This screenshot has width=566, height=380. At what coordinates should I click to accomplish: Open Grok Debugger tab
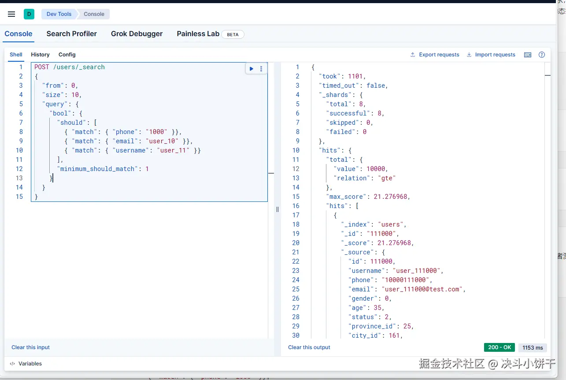(x=137, y=34)
